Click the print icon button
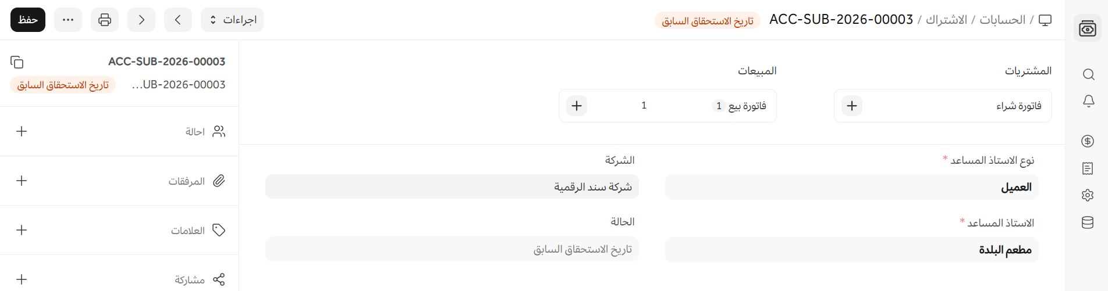Image resolution: width=1108 pixels, height=291 pixels. 105,20
